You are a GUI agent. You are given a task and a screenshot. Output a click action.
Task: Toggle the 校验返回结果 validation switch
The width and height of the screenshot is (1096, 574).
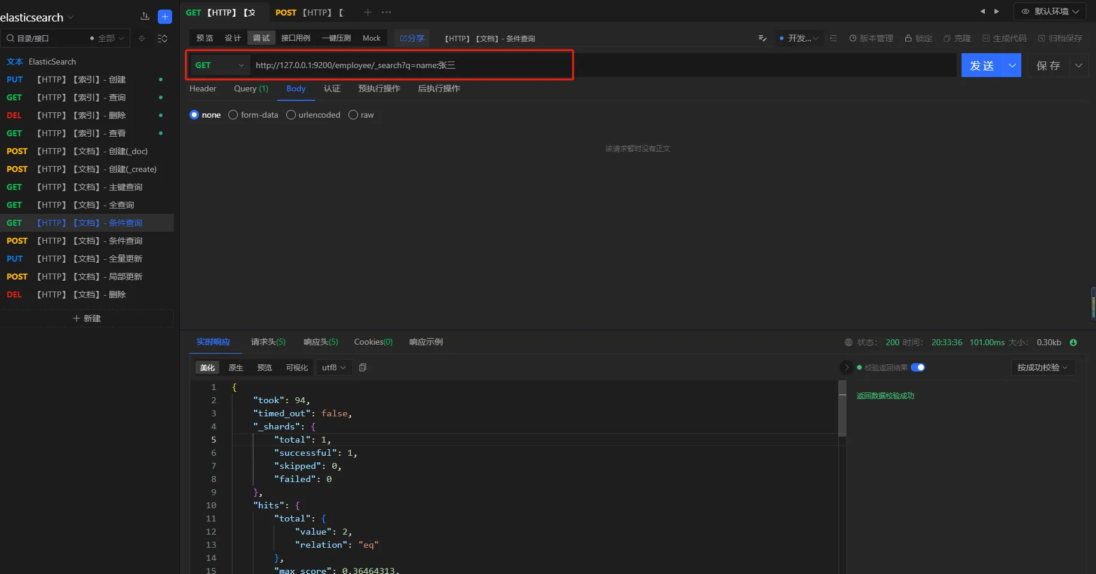917,367
